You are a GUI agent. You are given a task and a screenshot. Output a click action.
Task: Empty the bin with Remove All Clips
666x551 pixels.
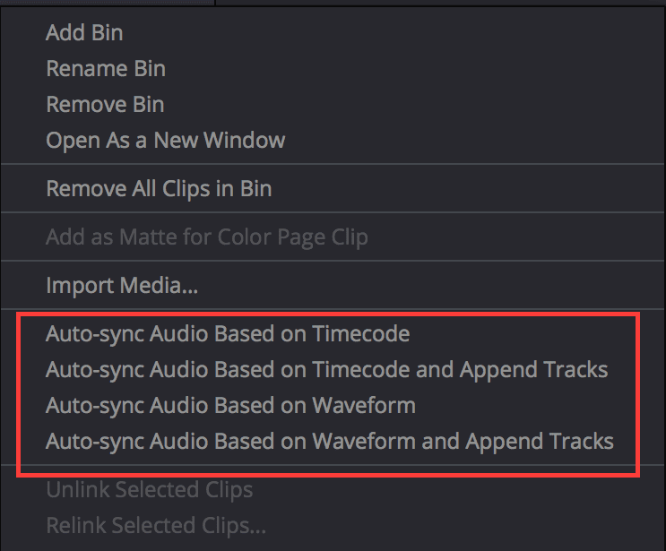(x=159, y=189)
